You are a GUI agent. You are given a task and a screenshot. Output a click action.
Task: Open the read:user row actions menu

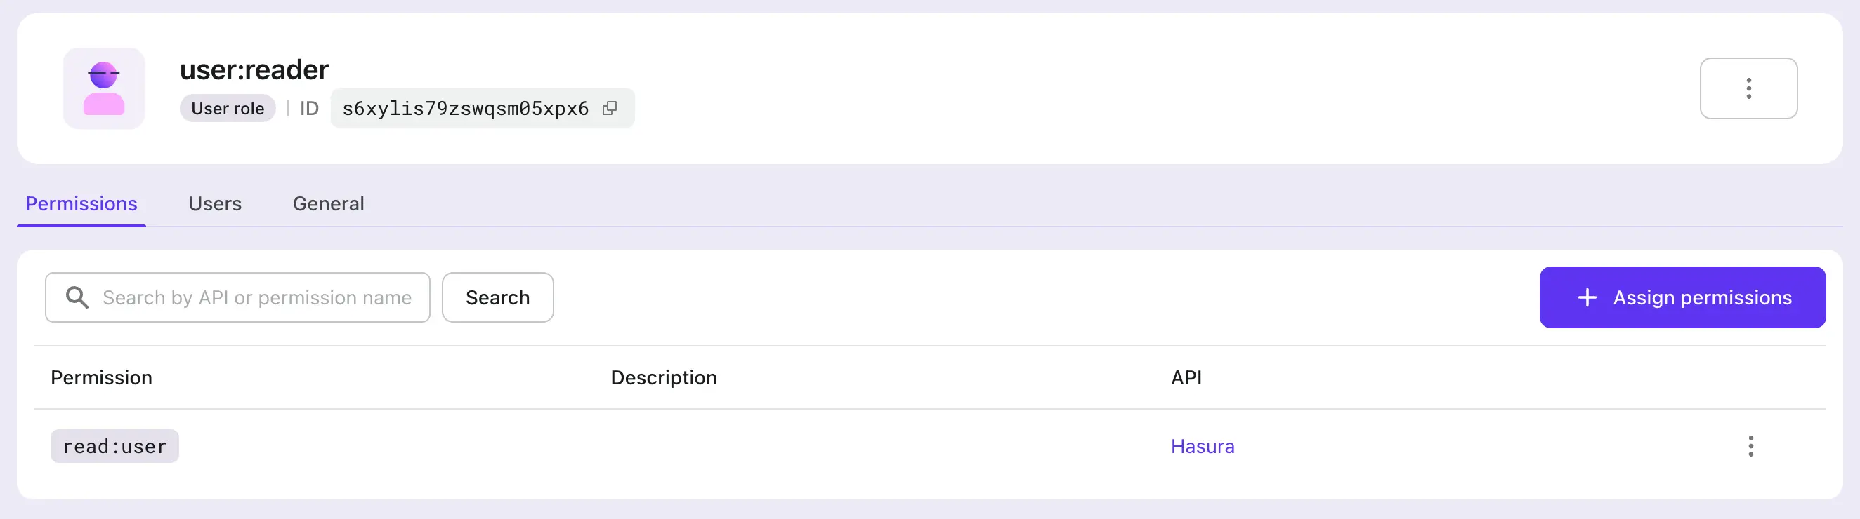pos(1750,446)
